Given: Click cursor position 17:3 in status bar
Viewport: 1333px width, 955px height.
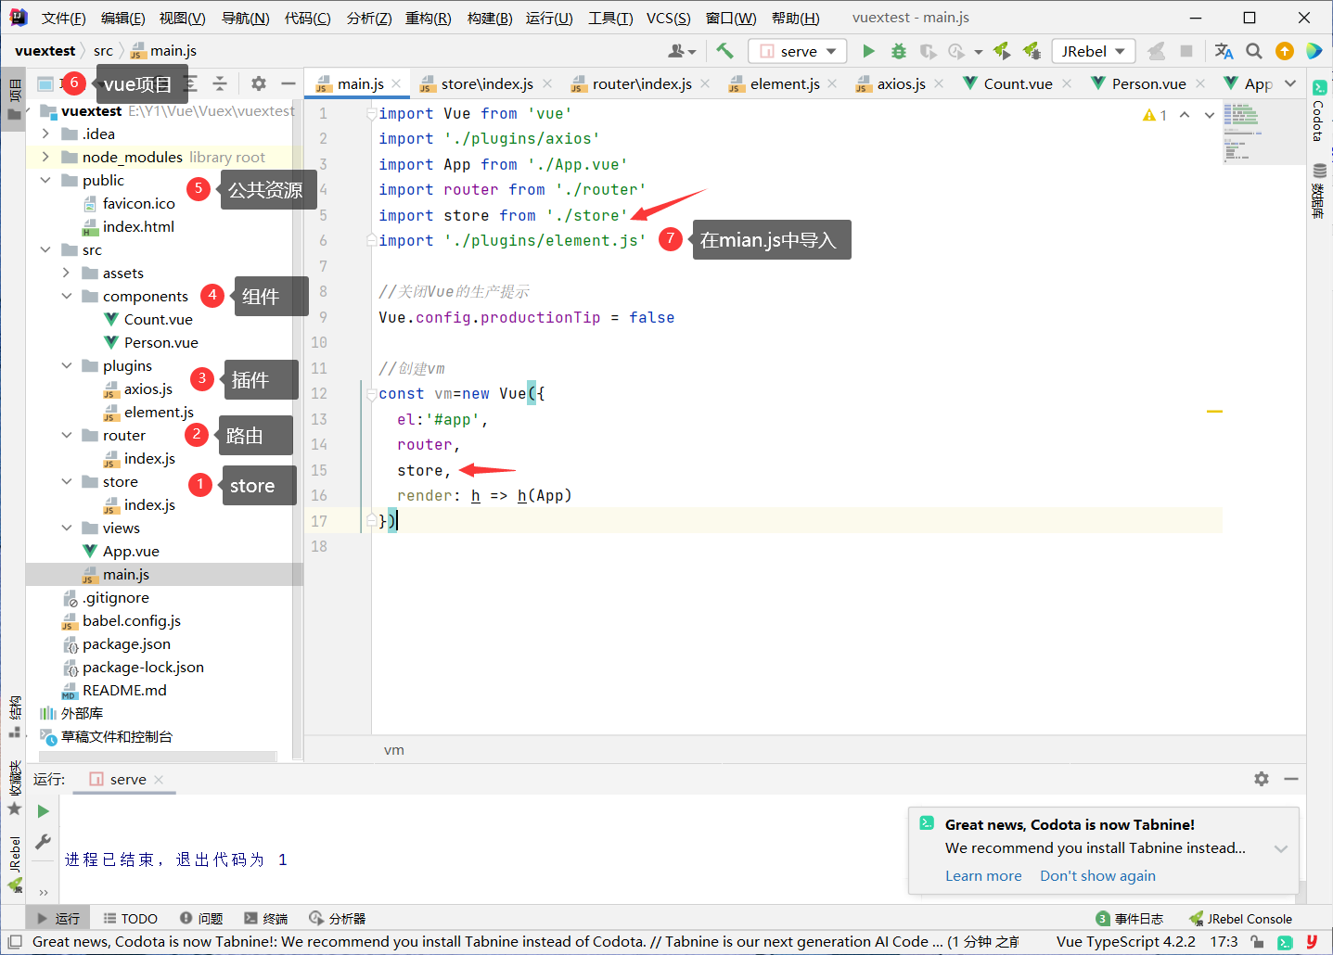Looking at the screenshot, I should tap(1224, 942).
